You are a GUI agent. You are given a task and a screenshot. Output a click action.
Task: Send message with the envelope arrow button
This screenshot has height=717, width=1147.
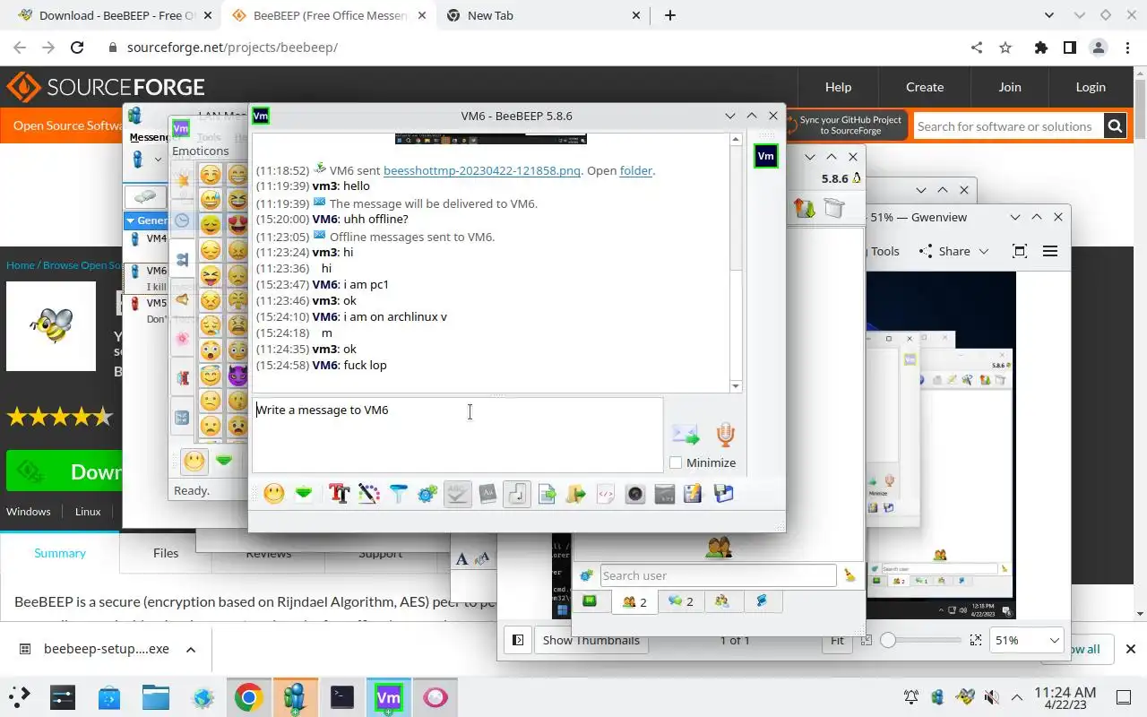(686, 435)
